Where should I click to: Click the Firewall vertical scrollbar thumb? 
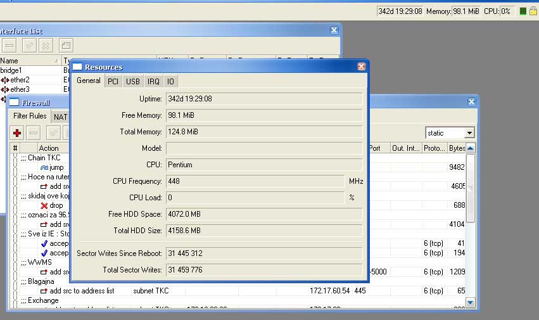coord(470,188)
